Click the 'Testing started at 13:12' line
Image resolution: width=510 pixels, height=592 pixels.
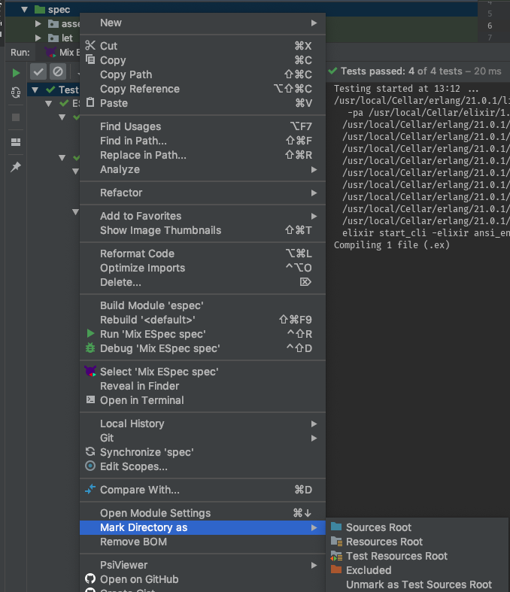(x=406, y=89)
